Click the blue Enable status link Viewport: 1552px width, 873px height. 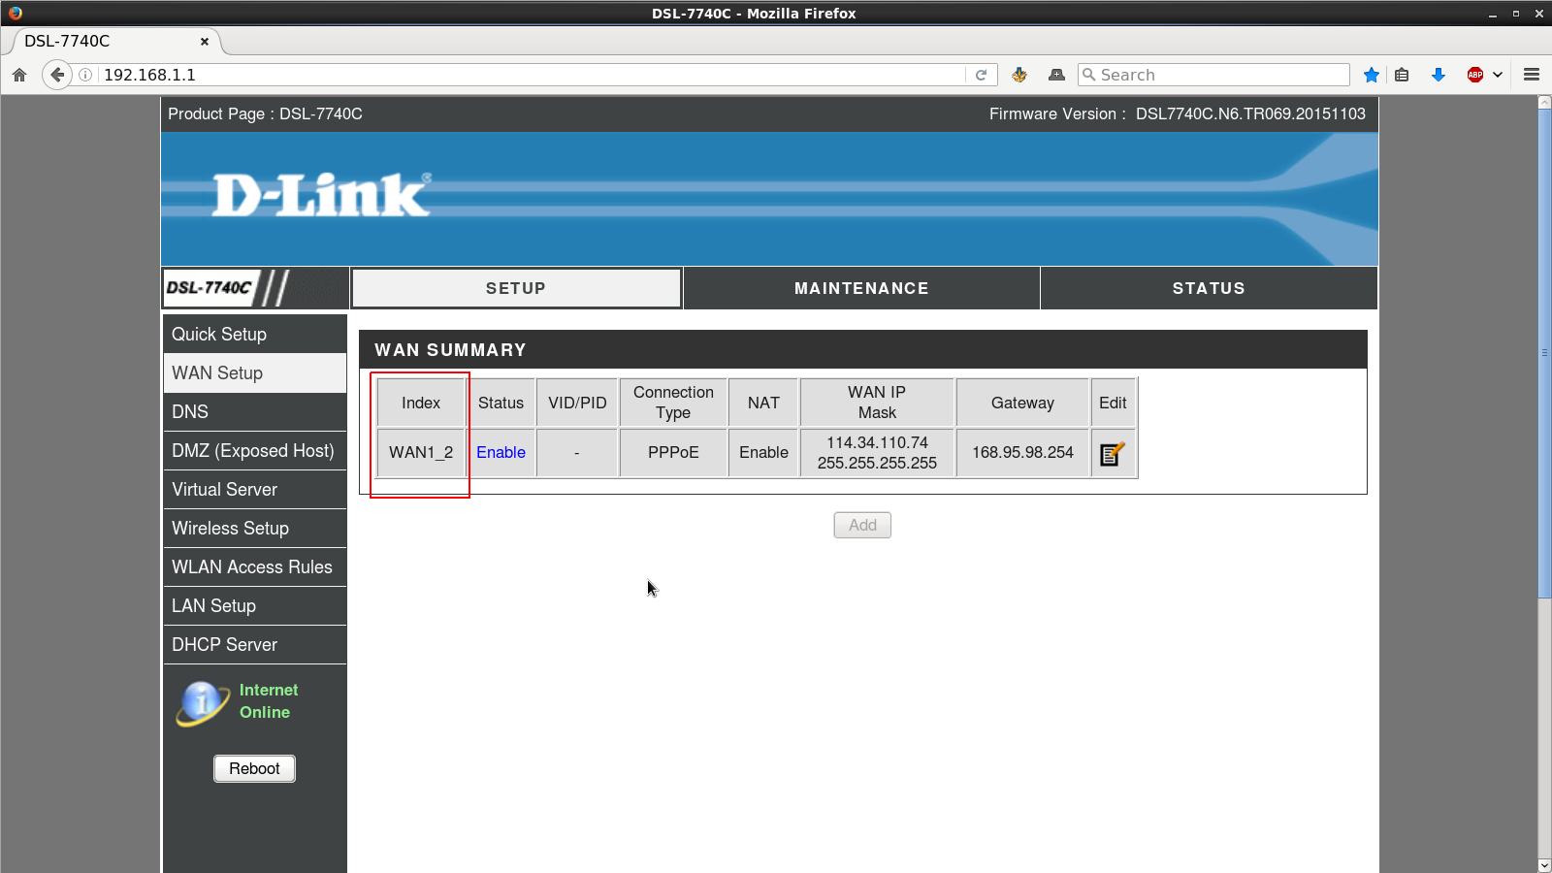click(501, 452)
